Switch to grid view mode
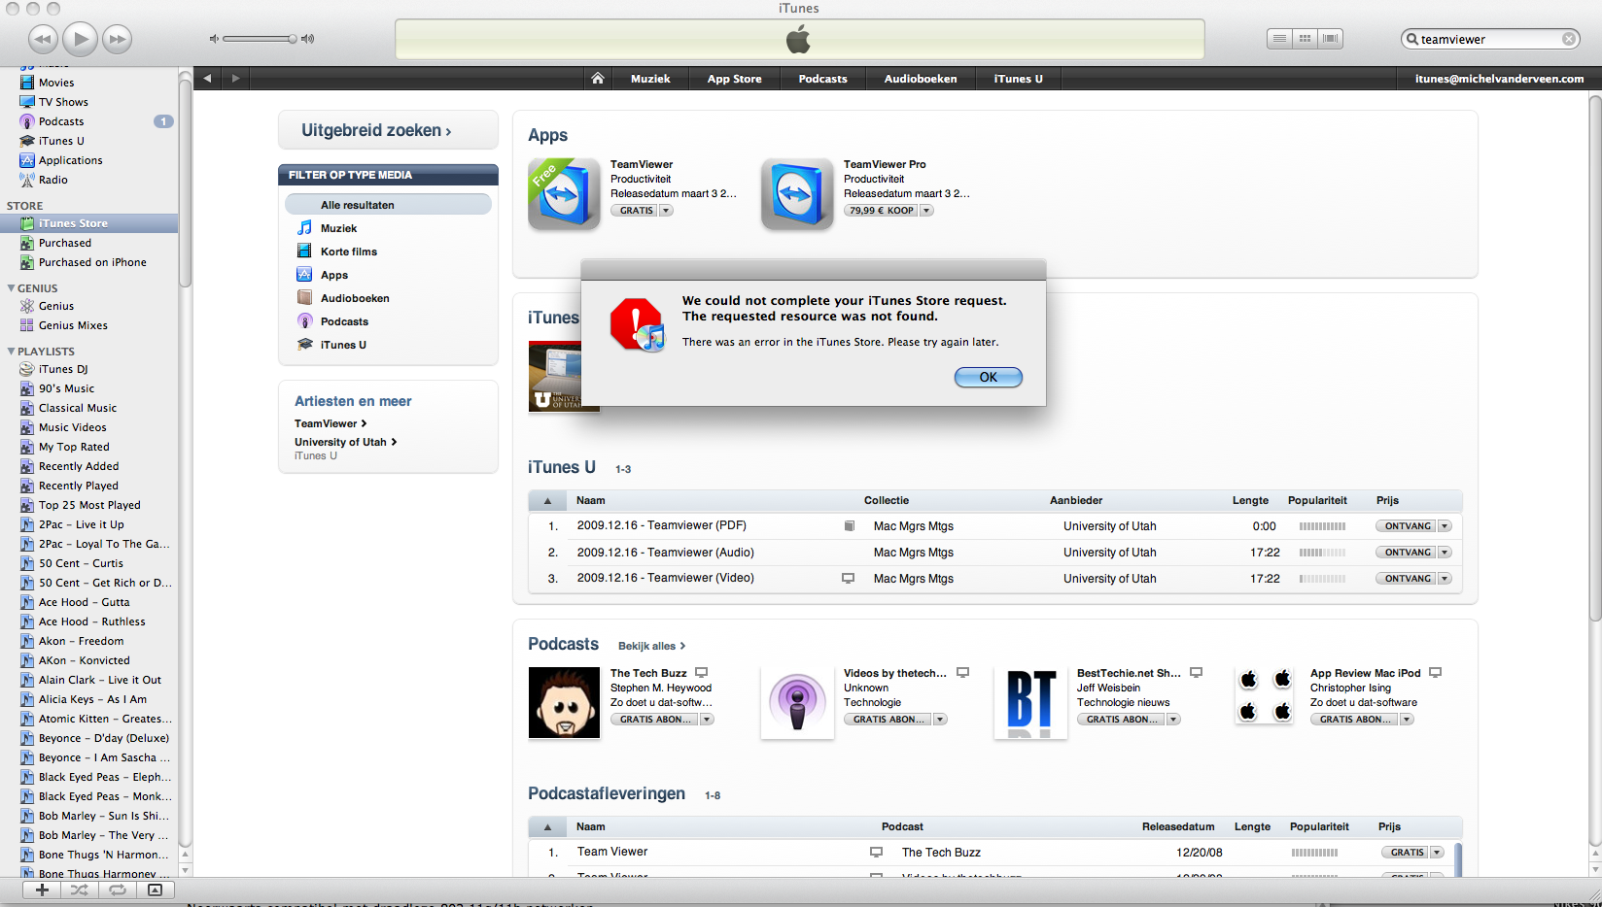 (1306, 39)
